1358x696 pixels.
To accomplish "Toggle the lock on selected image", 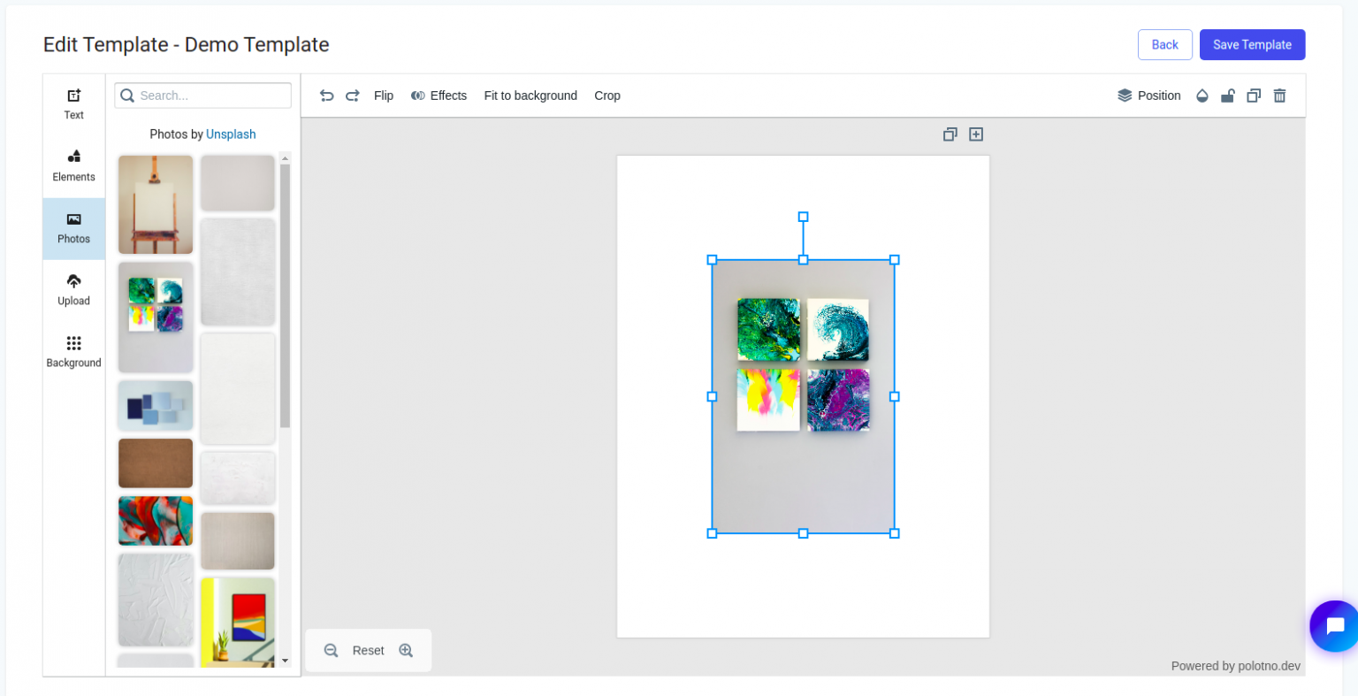I will coord(1228,96).
